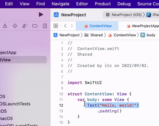Click NewProject icon in the jump bar
159x126 pixels.
point(55,35)
